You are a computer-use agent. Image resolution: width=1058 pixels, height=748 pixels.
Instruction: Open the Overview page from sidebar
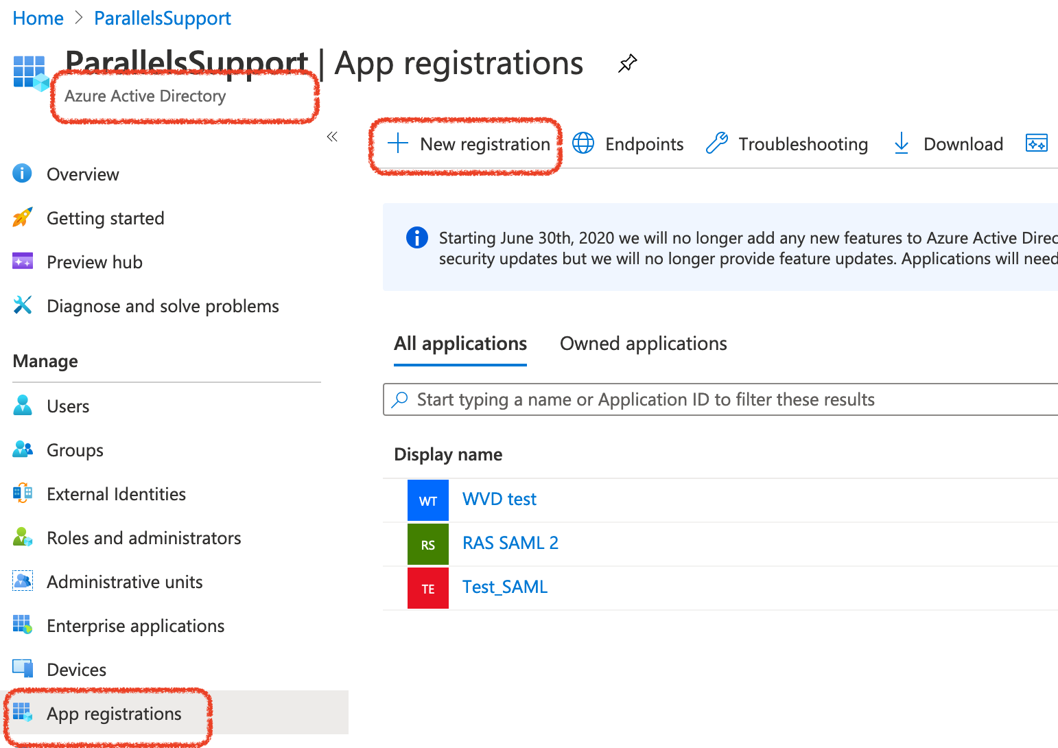pyautogui.click(x=82, y=174)
